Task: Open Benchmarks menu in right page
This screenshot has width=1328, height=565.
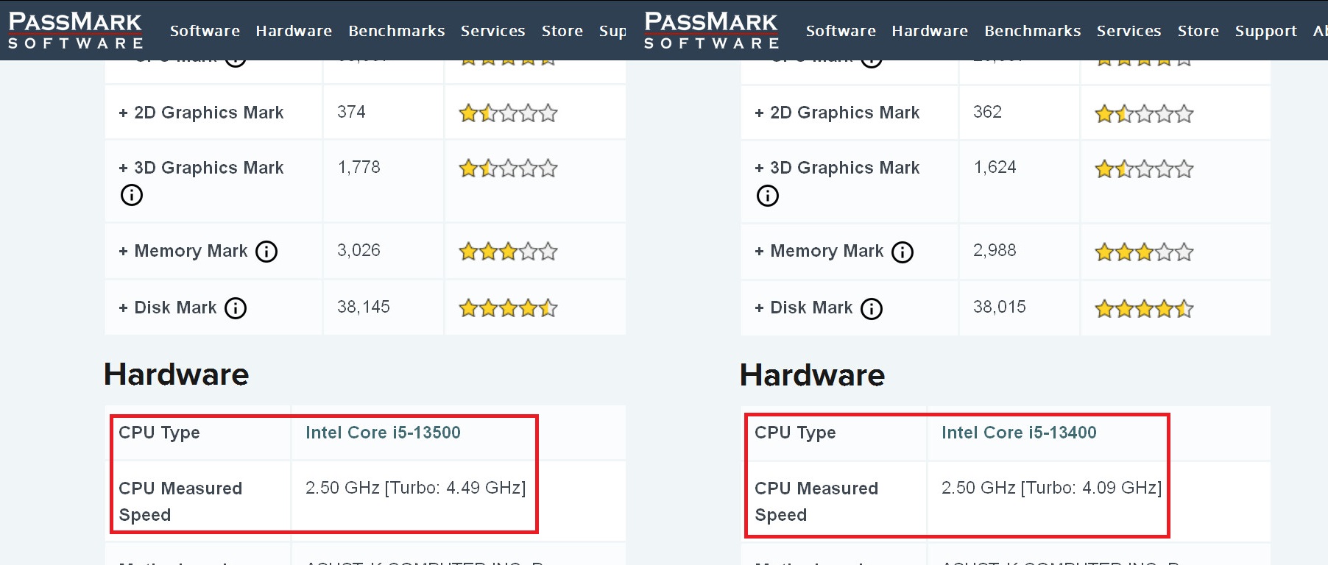Action: click(1033, 31)
